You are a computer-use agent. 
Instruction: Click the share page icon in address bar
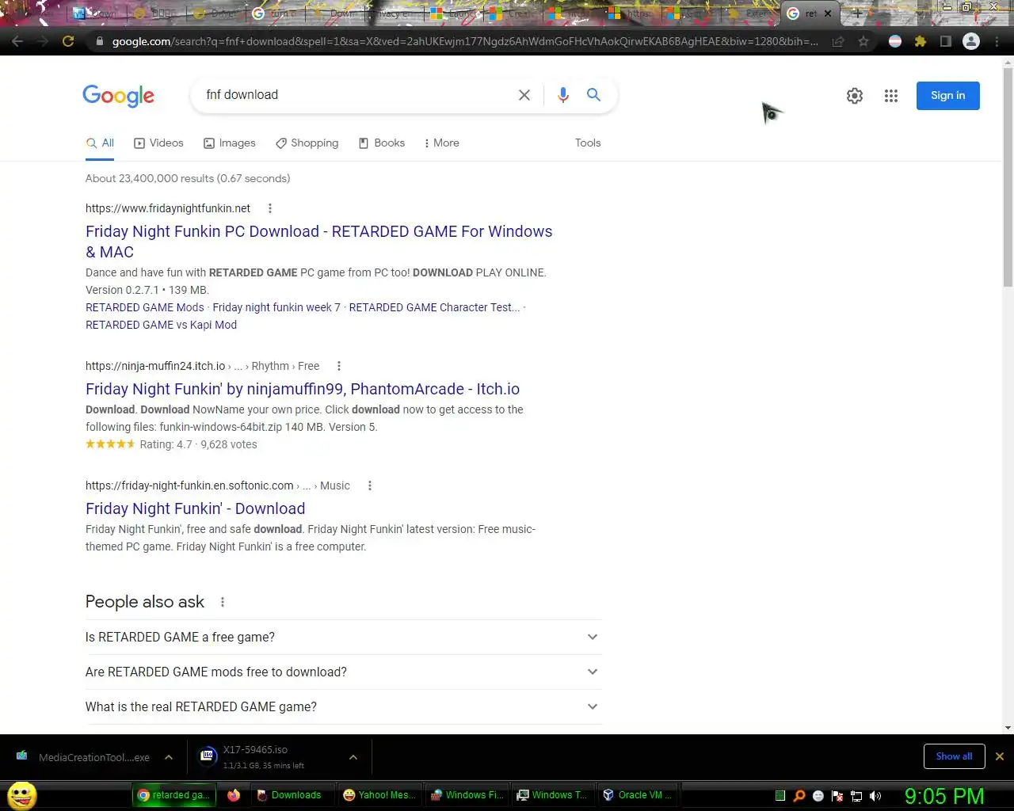point(838,41)
